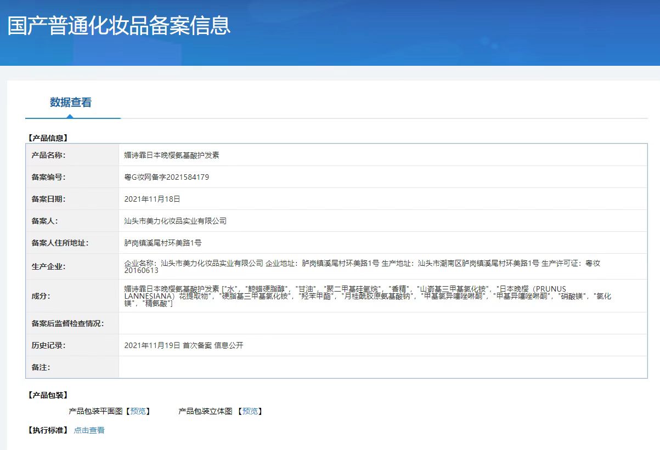Click 点击查看 next to 执行标准

pos(89,430)
